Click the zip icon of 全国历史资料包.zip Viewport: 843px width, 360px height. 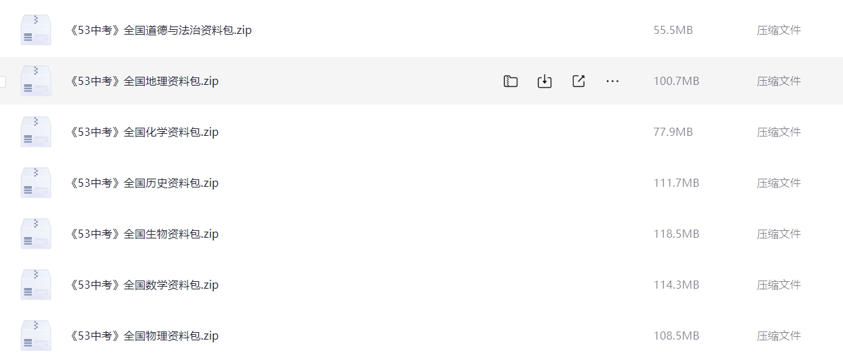point(36,183)
